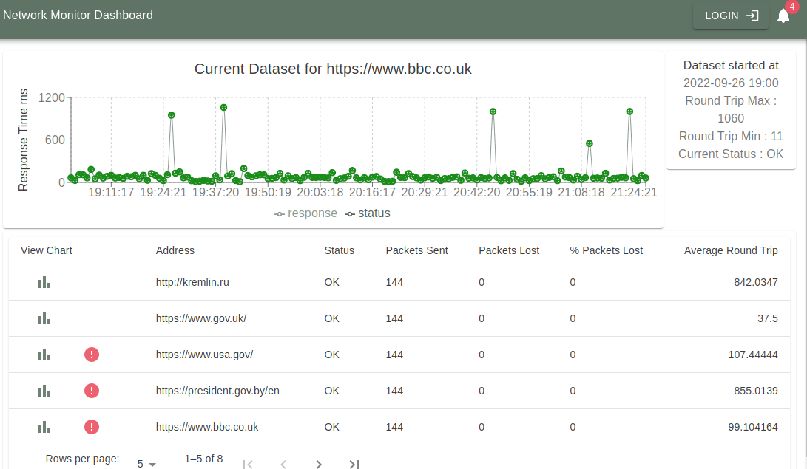Click the warning icon beside https://www.usa.gov/
The width and height of the screenshot is (807, 469).
tap(92, 355)
